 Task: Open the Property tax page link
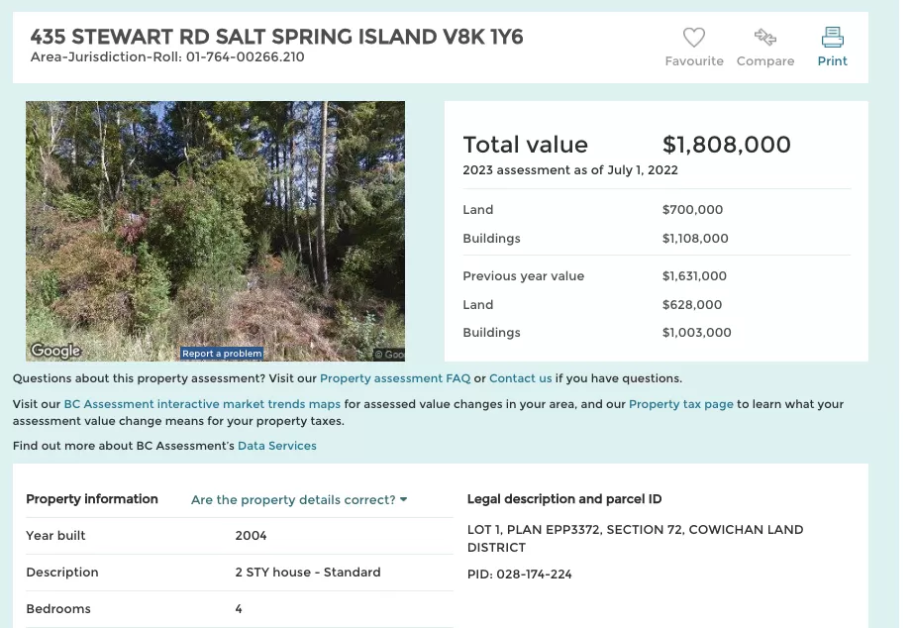(681, 404)
